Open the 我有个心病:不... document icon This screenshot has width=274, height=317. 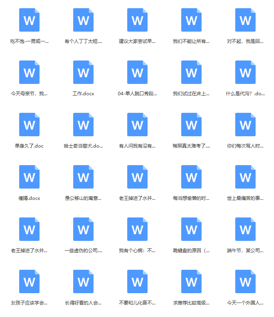tap(137, 229)
